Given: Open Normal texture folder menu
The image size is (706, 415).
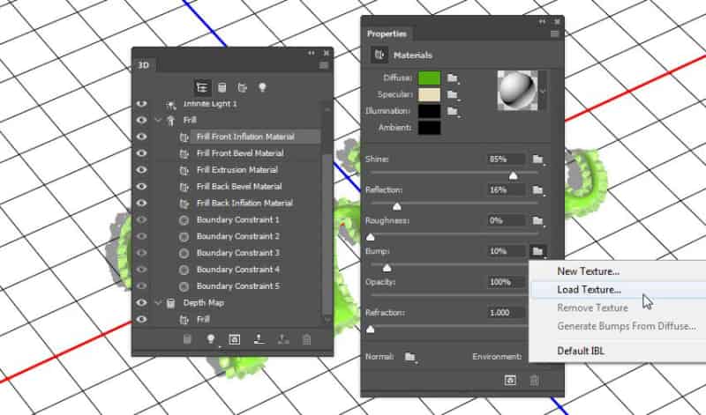Looking at the screenshot, I should point(409,357).
